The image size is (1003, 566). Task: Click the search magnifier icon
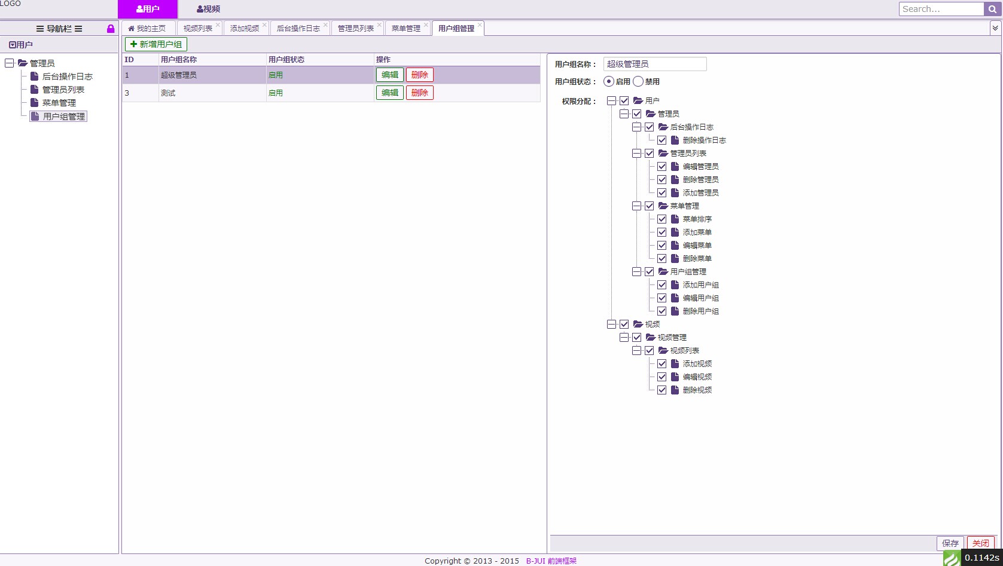coord(992,9)
